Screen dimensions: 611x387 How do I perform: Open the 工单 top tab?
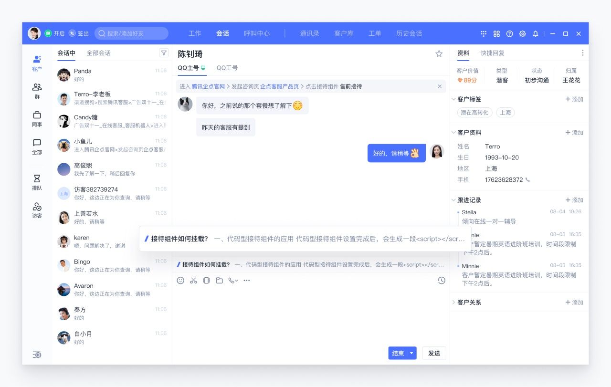point(375,33)
